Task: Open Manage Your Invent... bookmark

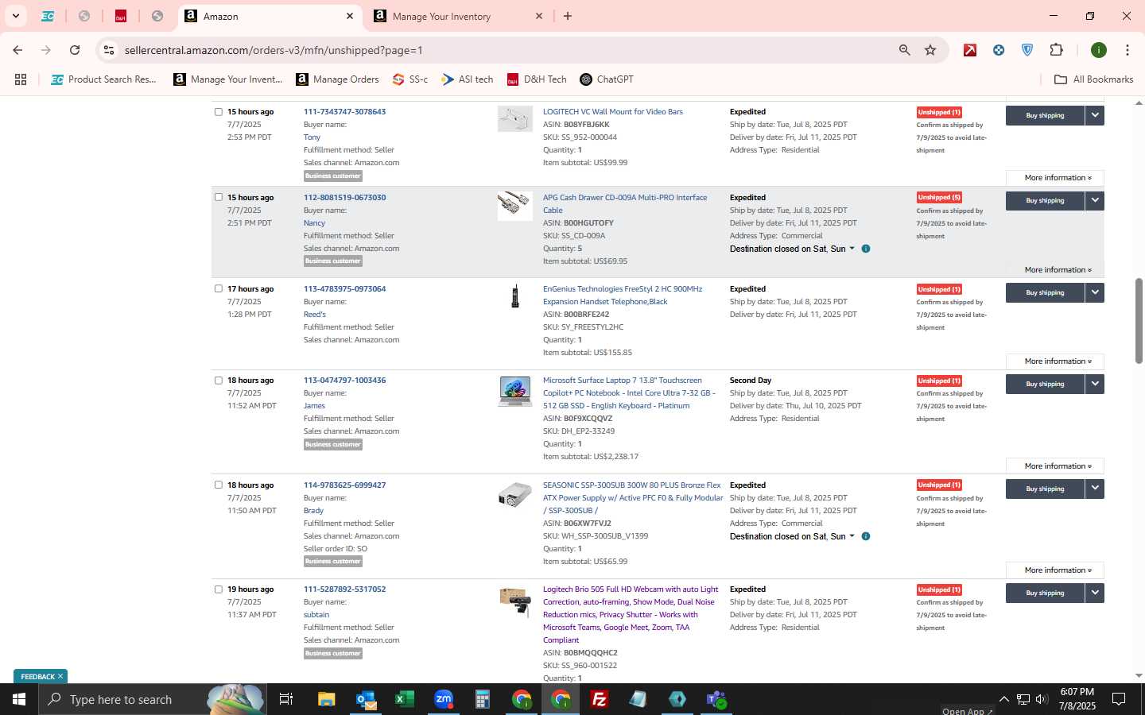Action: pos(228,79)
